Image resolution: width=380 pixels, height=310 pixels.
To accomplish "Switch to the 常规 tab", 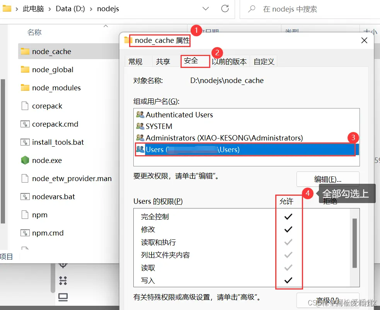I will point(135,61).
